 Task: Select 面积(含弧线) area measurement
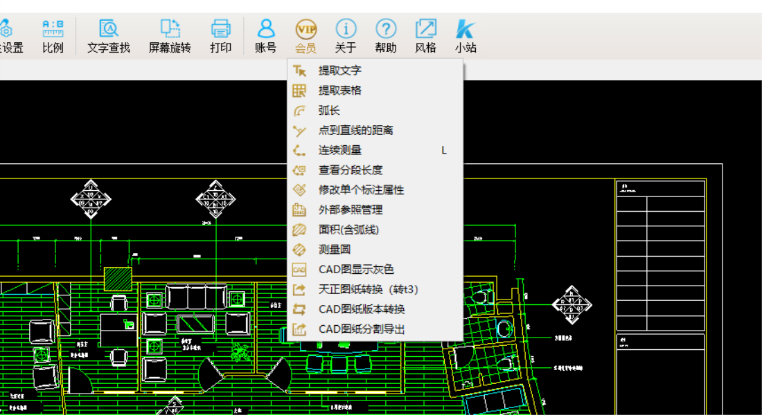[x=348, y=230]
